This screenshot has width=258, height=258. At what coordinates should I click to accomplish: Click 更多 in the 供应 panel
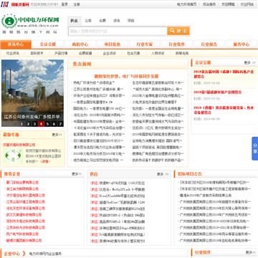coord(163,174)
